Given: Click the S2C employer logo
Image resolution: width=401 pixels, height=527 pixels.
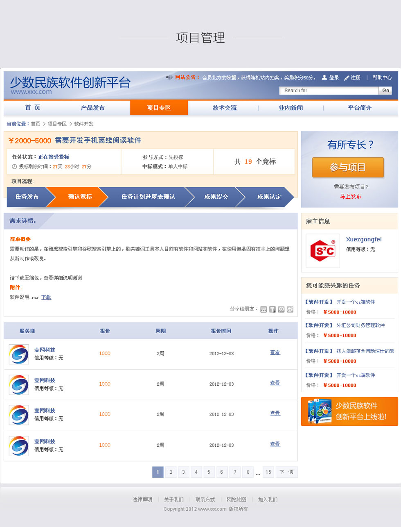Looking at the screenshot, I should click(323, 251).
